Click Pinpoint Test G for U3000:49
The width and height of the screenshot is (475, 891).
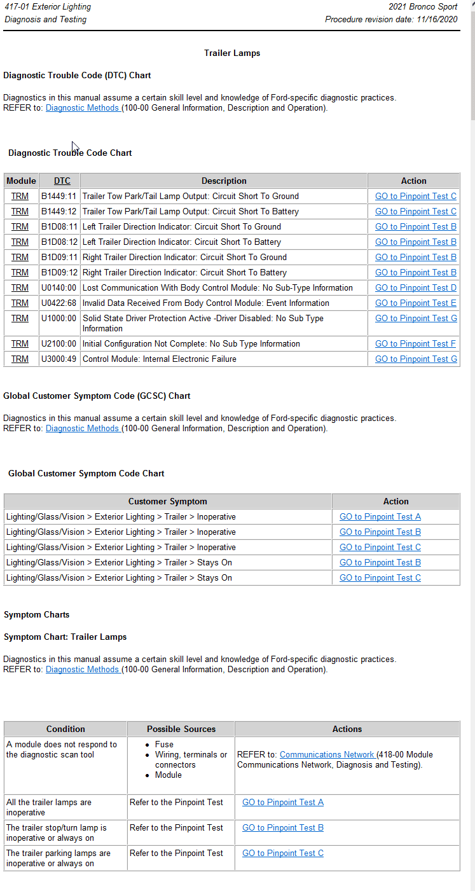tap(415, 359)
